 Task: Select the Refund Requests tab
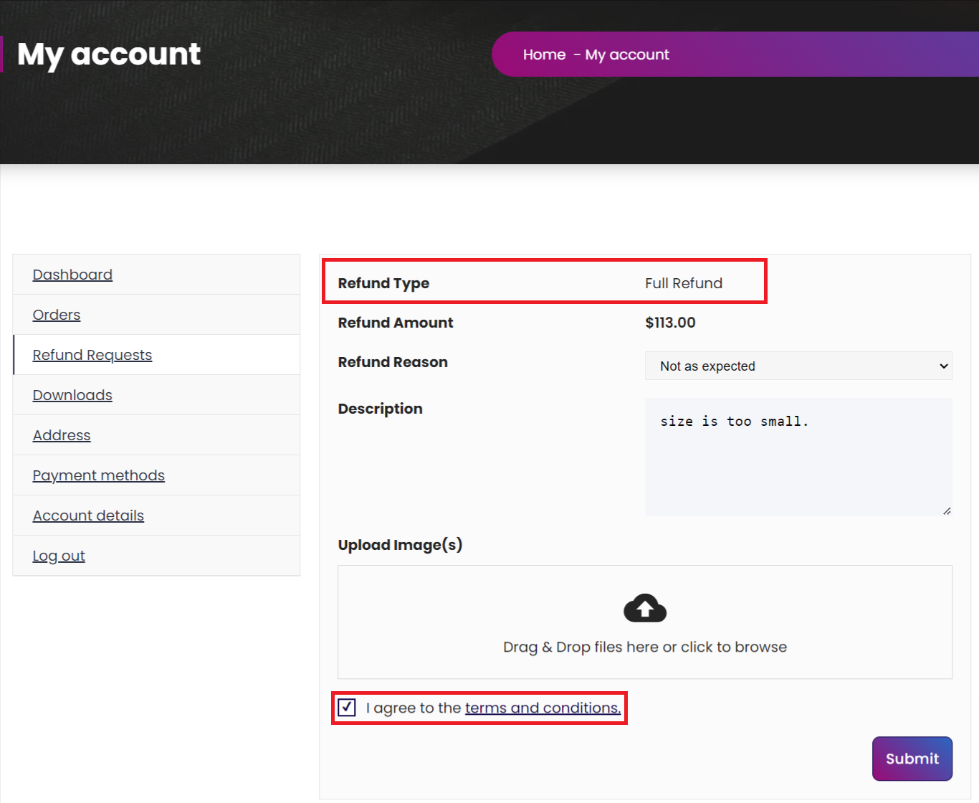(92, 354)
